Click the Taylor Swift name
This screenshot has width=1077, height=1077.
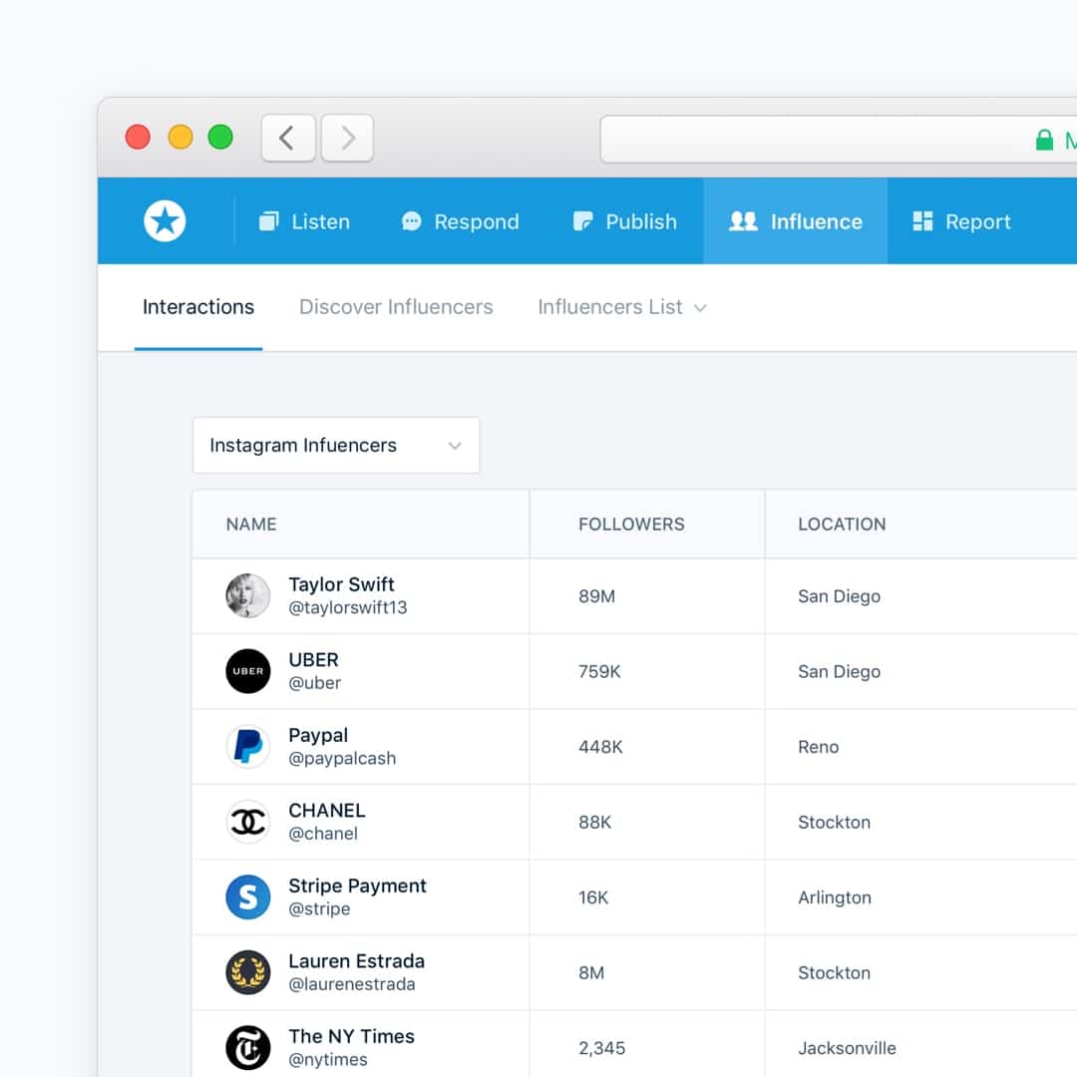tap(341, 584)
